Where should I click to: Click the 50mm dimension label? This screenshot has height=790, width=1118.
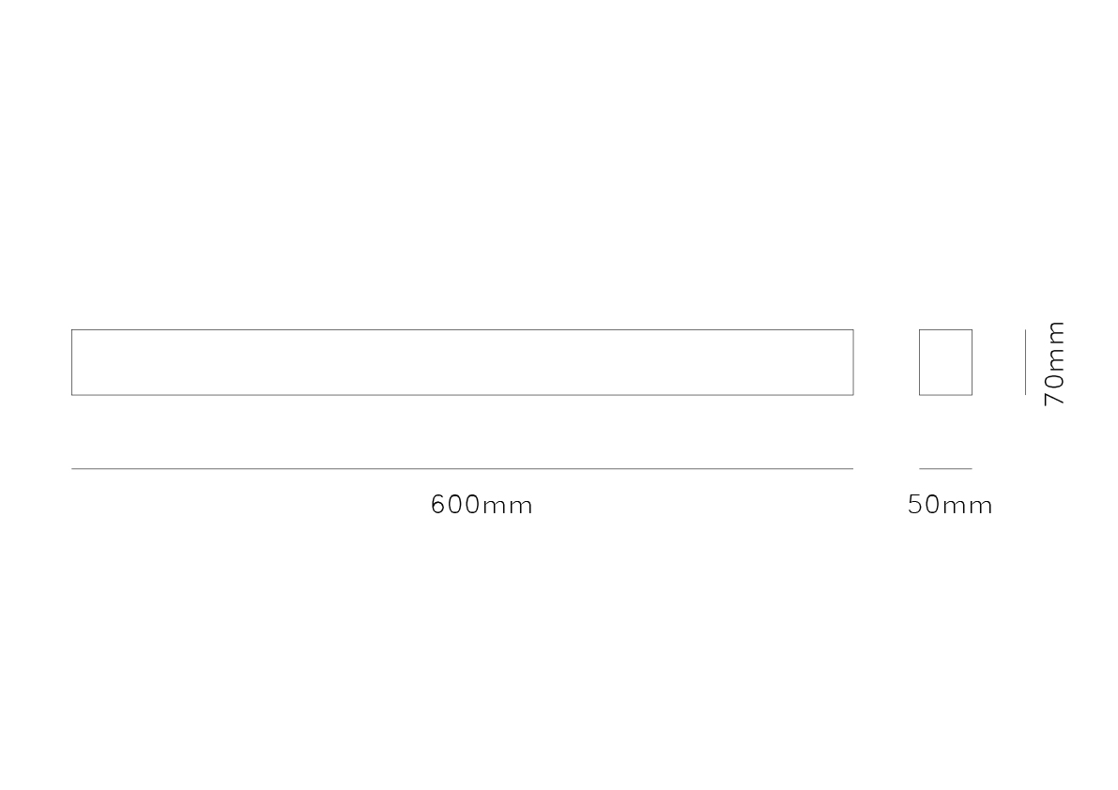click(950, 505)
